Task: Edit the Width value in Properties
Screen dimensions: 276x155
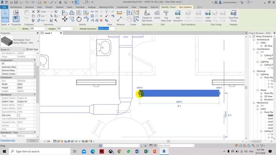Action: point(25,84)
